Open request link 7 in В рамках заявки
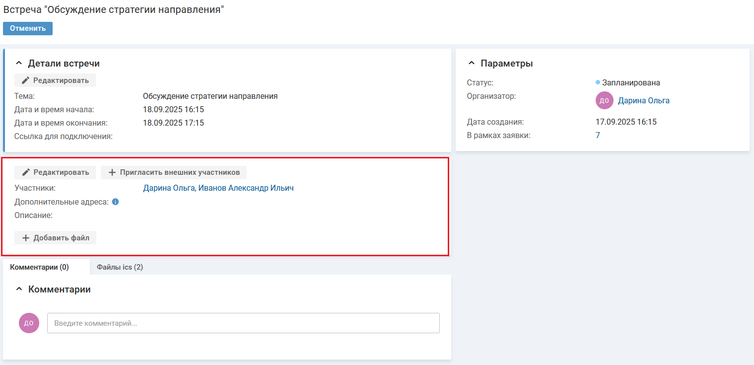This screenshot has width=754, height=365. [x=598, y=135]
